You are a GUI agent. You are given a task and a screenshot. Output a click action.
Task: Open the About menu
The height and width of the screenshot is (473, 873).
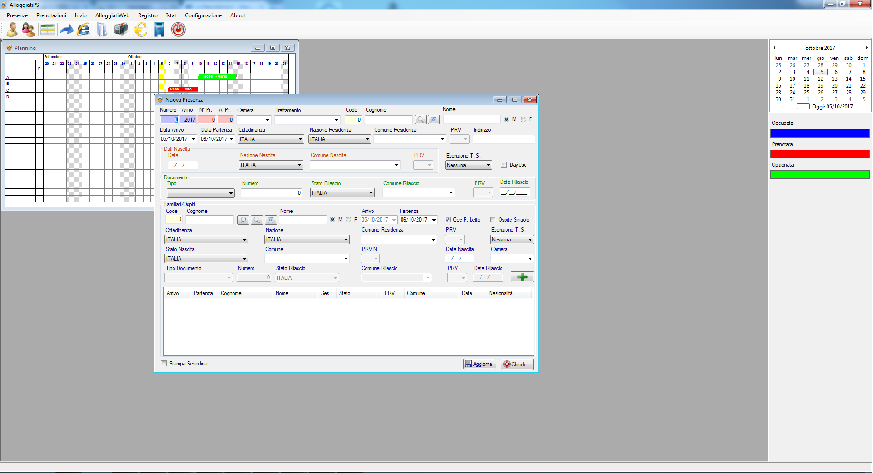[238, 15]
